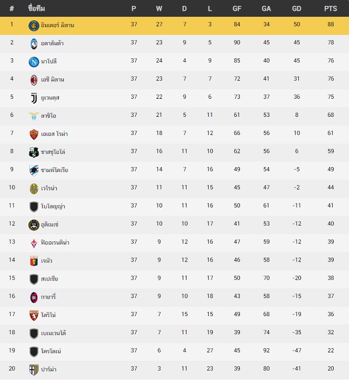Select the AS Roma crest
Screen dimensions: 349x380
(x=34, y=134)
